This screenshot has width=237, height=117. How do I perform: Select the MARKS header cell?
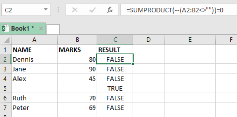point(77,50)
